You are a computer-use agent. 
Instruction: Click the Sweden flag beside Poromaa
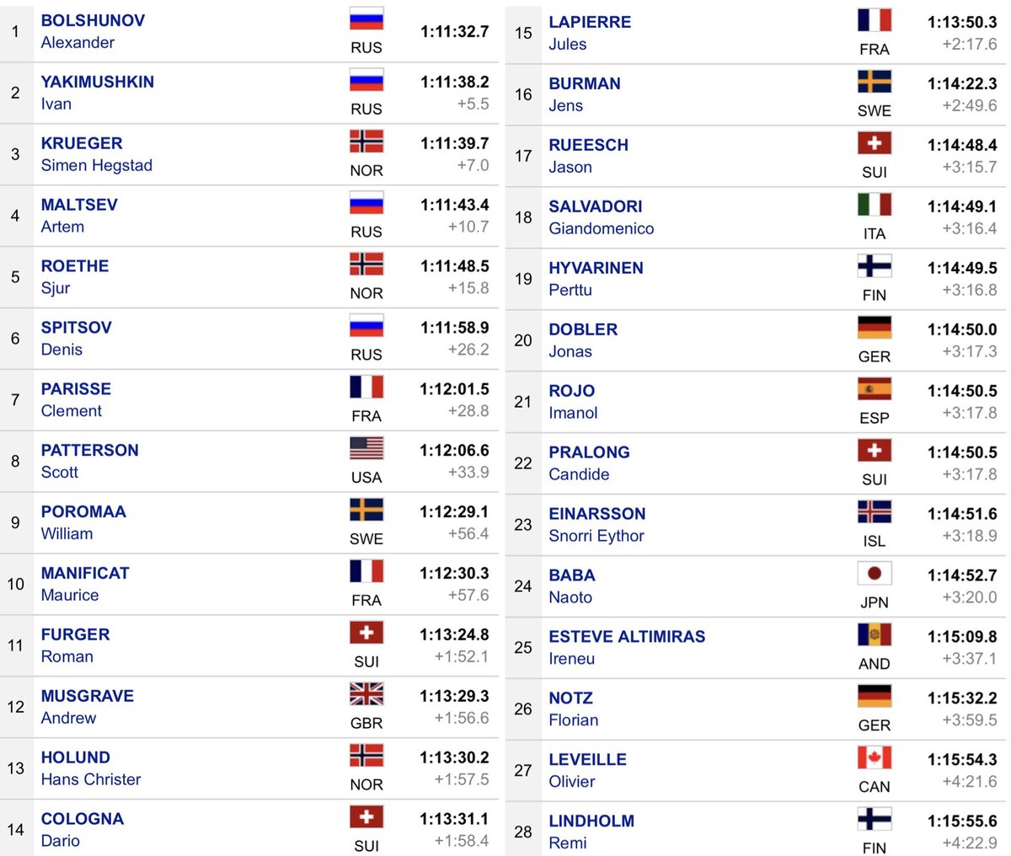(x=366, y=510)
